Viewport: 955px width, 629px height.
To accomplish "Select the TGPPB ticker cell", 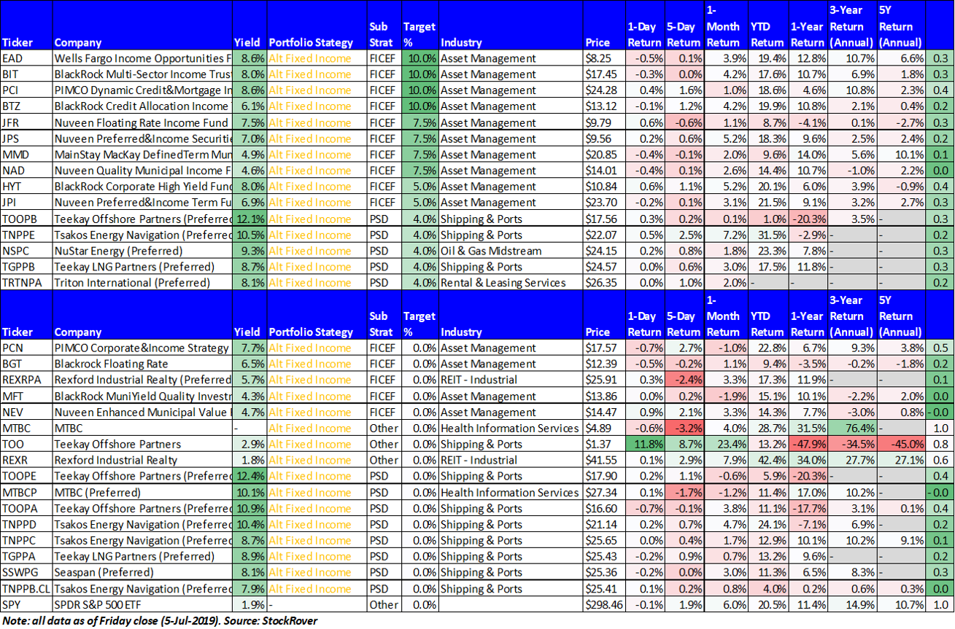I will (26, 267).
